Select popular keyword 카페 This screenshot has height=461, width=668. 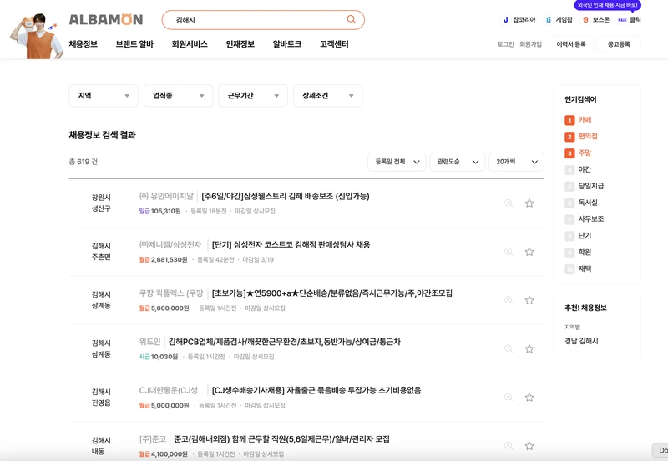[x=584, y=120]
